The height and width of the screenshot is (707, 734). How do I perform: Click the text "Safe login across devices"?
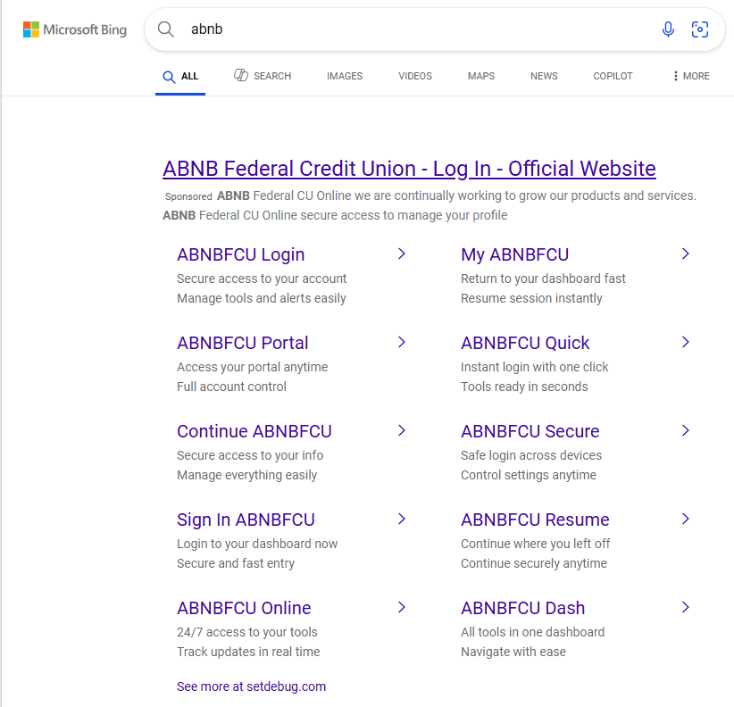click(x=531, y=456)
